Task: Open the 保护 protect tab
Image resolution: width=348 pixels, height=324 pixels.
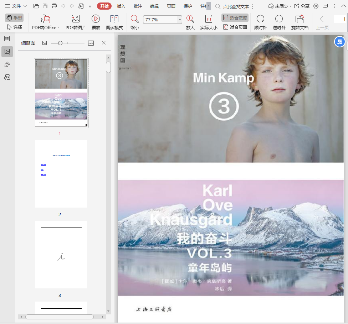Action: click(x=188, y=6)
